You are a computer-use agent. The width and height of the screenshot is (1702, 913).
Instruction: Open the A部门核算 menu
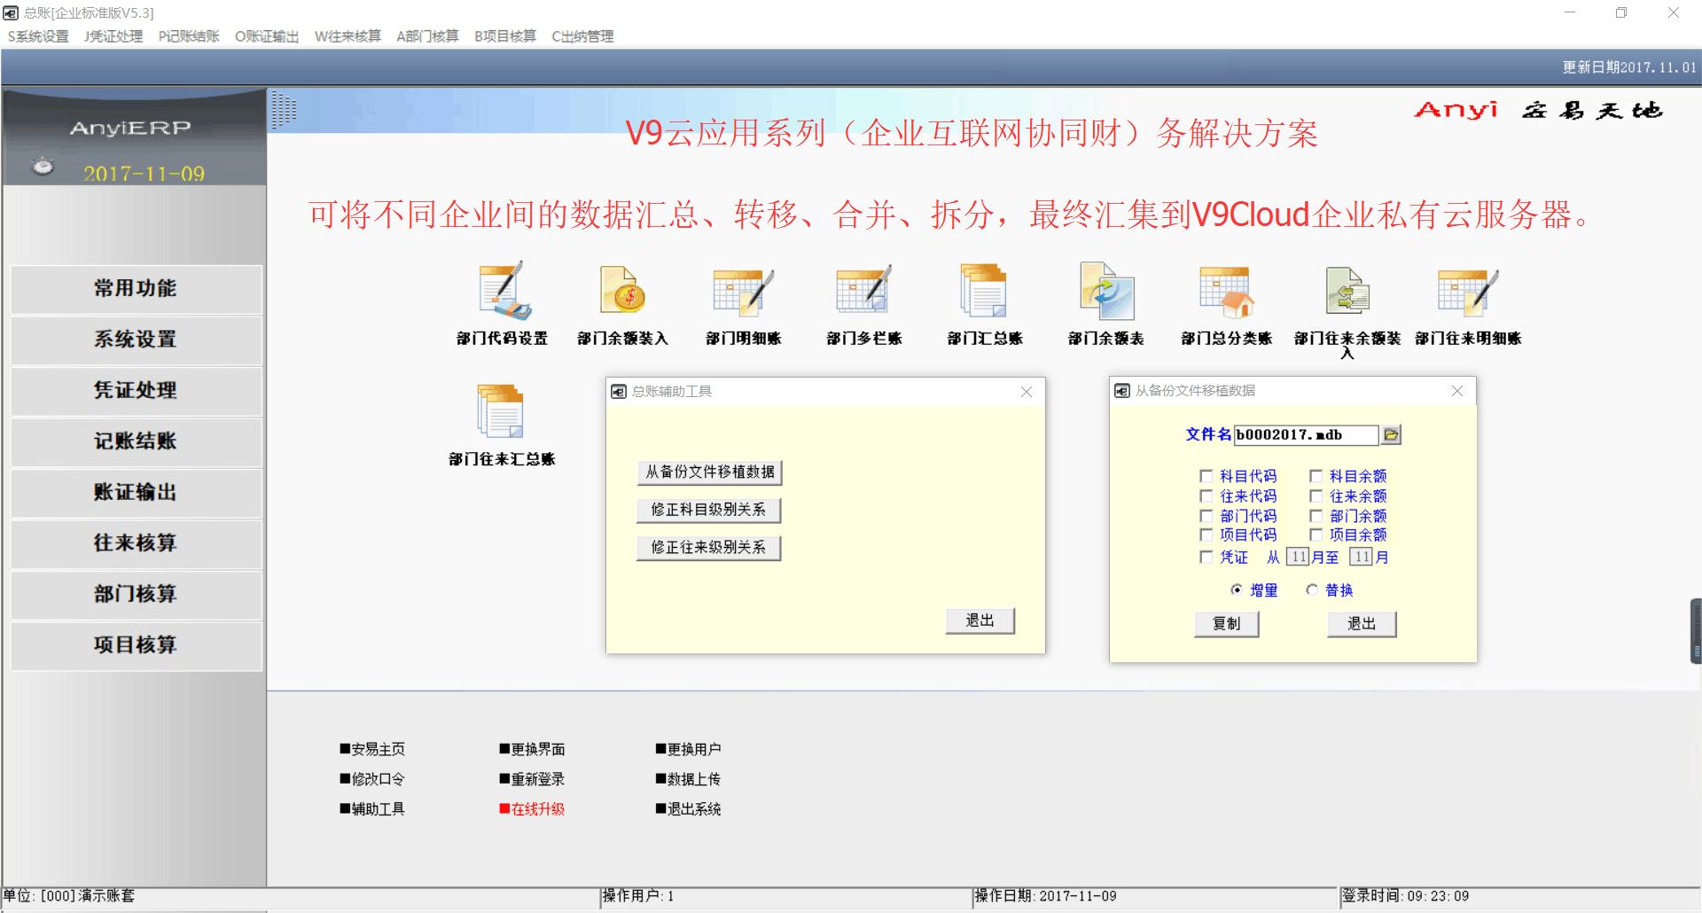pyautogui.click(x=427, y=36)
